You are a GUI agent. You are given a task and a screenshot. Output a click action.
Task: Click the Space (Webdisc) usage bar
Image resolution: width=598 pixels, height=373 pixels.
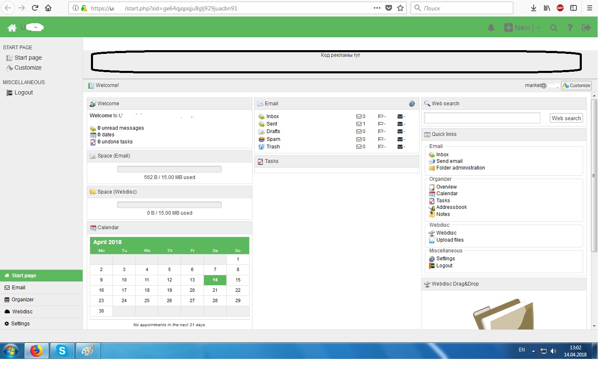(169, 205)
